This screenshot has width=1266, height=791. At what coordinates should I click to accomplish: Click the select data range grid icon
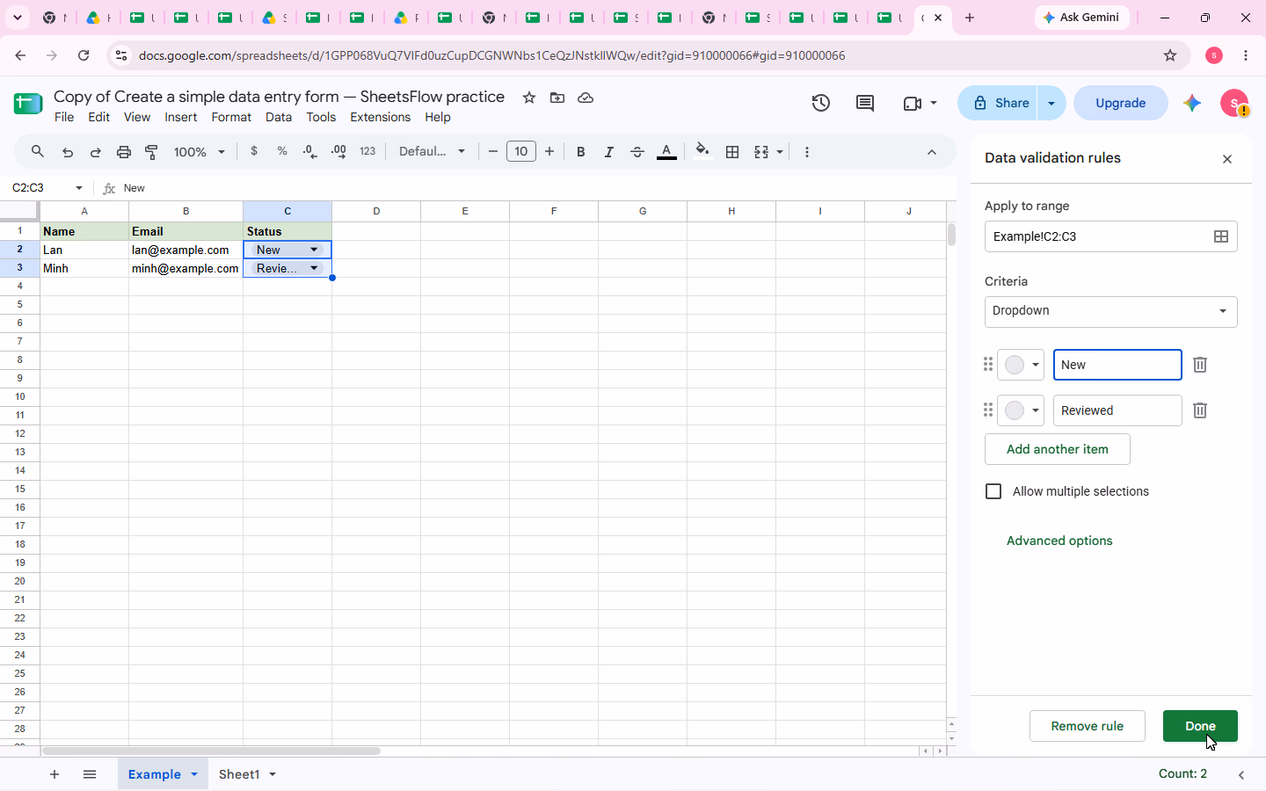(1221, 236)
